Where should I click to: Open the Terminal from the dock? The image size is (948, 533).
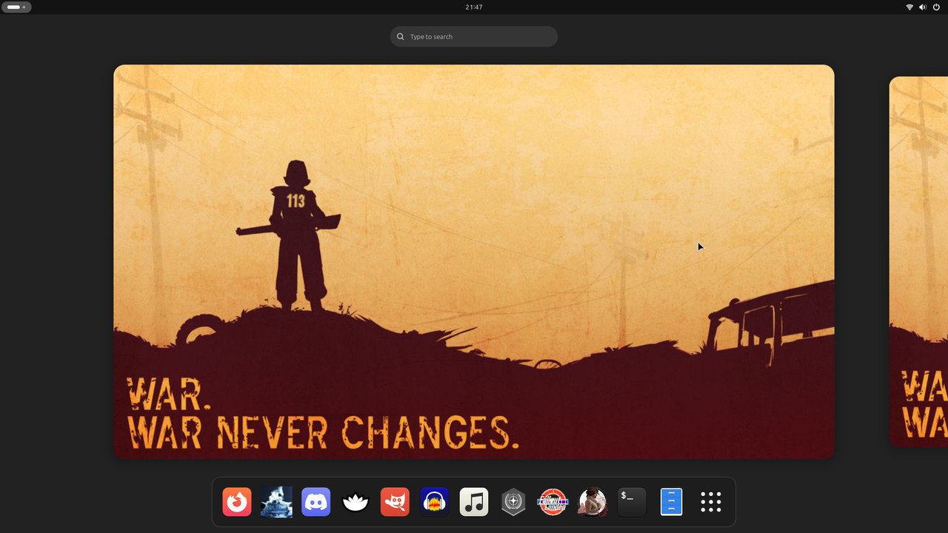point(632,502)
